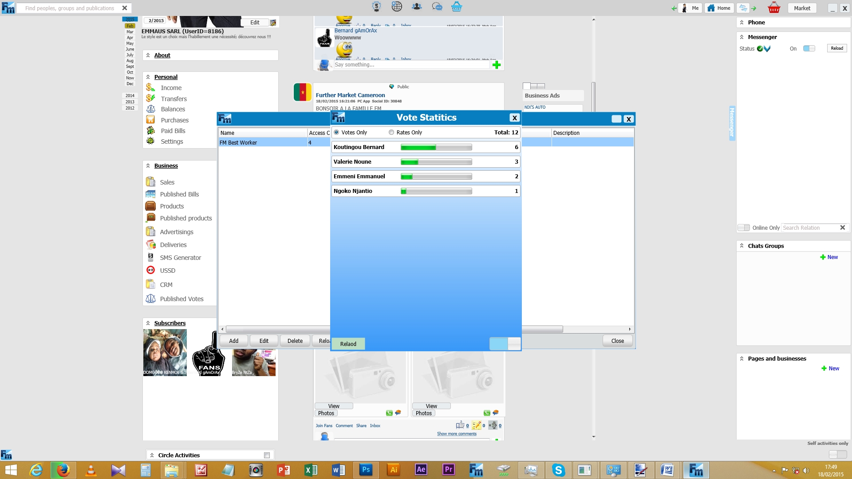
Task: Open Excel from the Windows taskbar
Action: tap(311, 470)
